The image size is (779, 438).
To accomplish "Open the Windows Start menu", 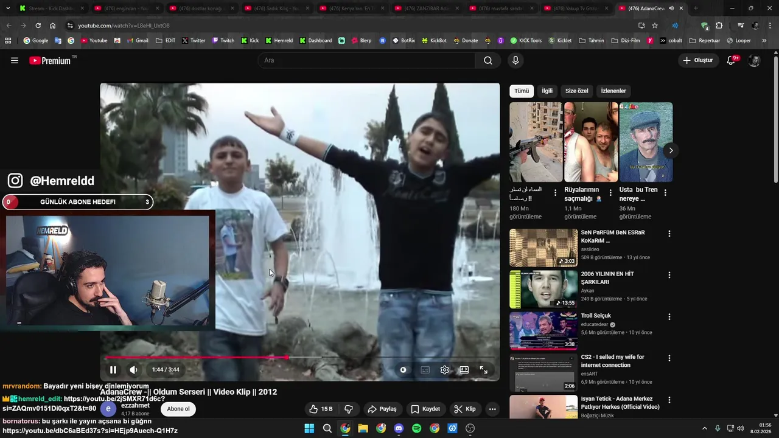I will (309, 428).
